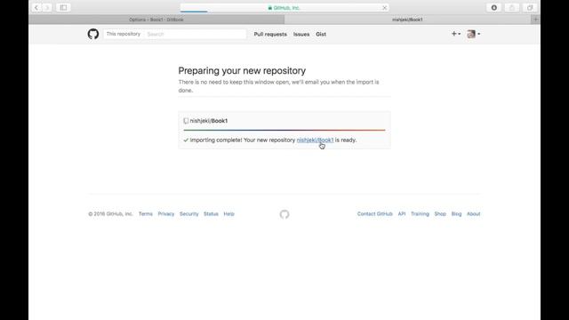Open Contact GitHub footer link
This screenshot has width=569, height=320.
tap(375, 214)
